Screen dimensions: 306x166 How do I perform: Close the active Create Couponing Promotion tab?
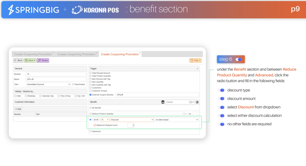tap(140, 53)
